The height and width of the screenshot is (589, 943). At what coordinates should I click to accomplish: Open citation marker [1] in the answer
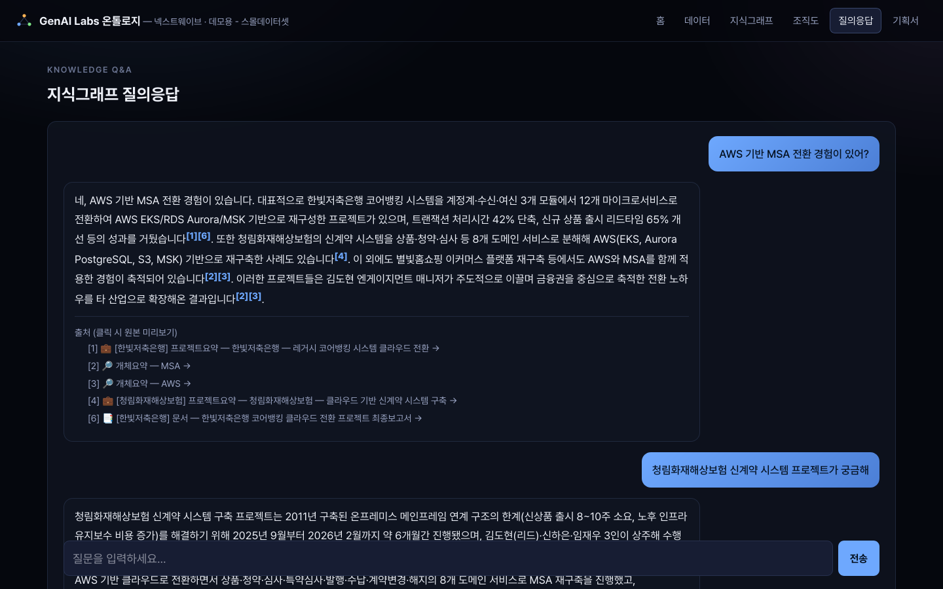pyautogui.click(x=192, y=236)
